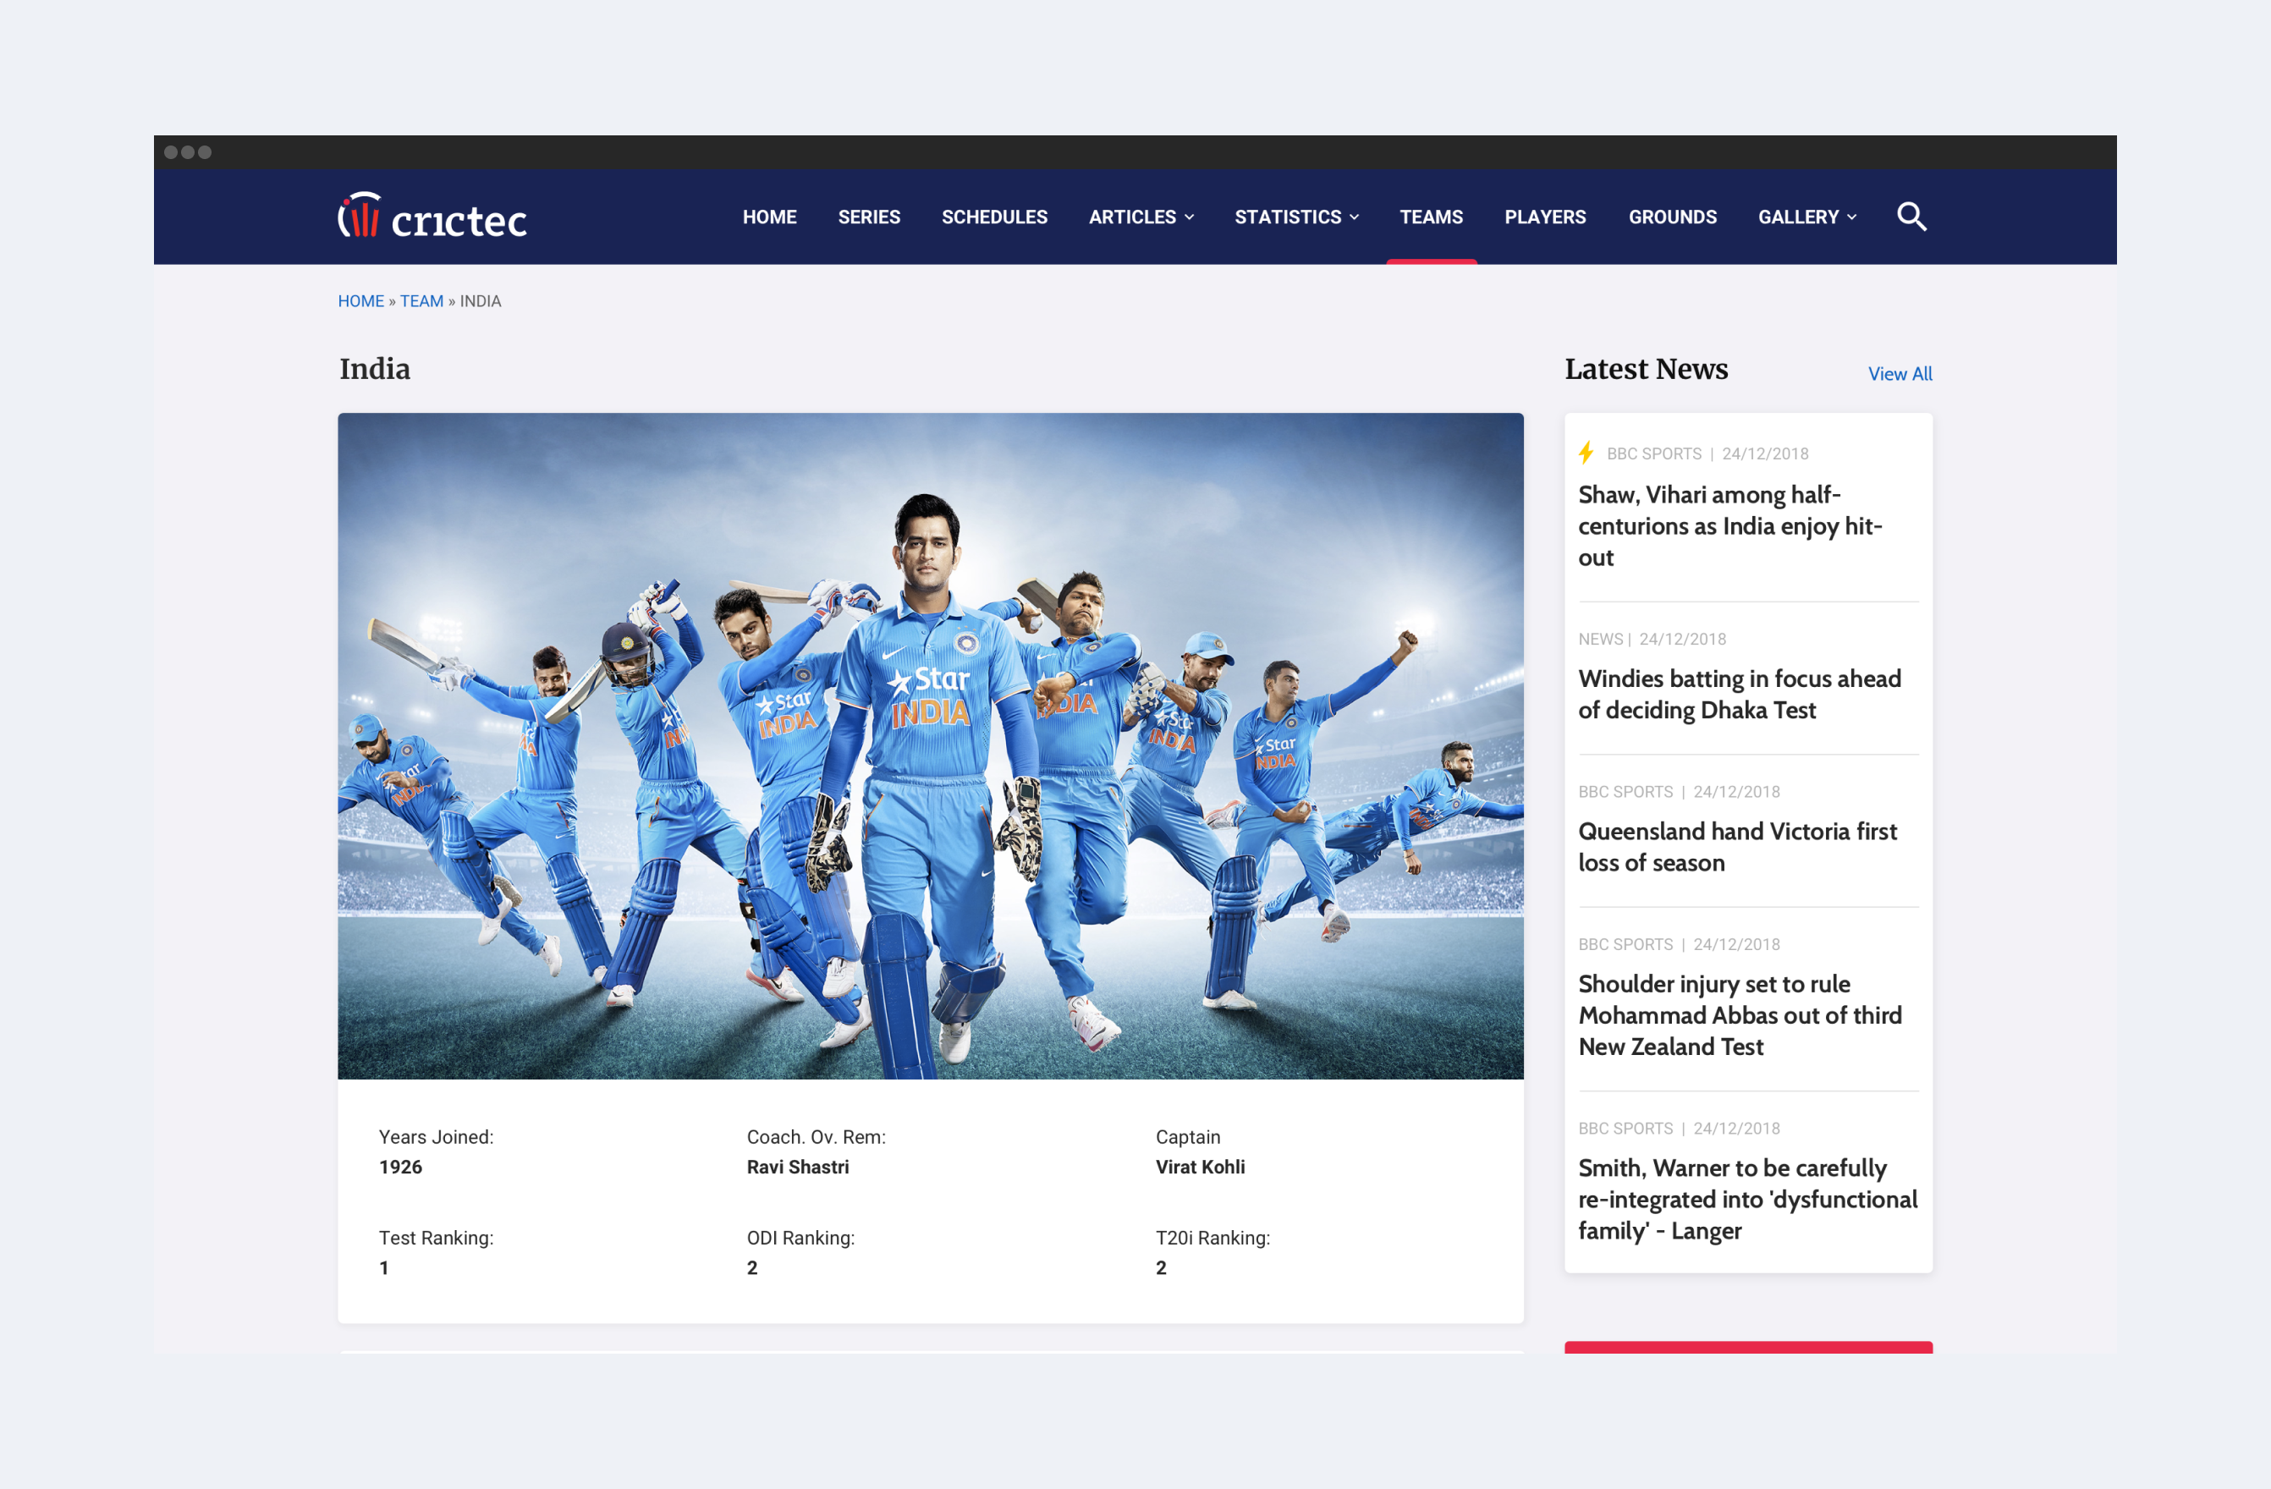Open Smith, Warner re-integrated article
The image size is (2271, 1489).
[x=1747, y=1199]
